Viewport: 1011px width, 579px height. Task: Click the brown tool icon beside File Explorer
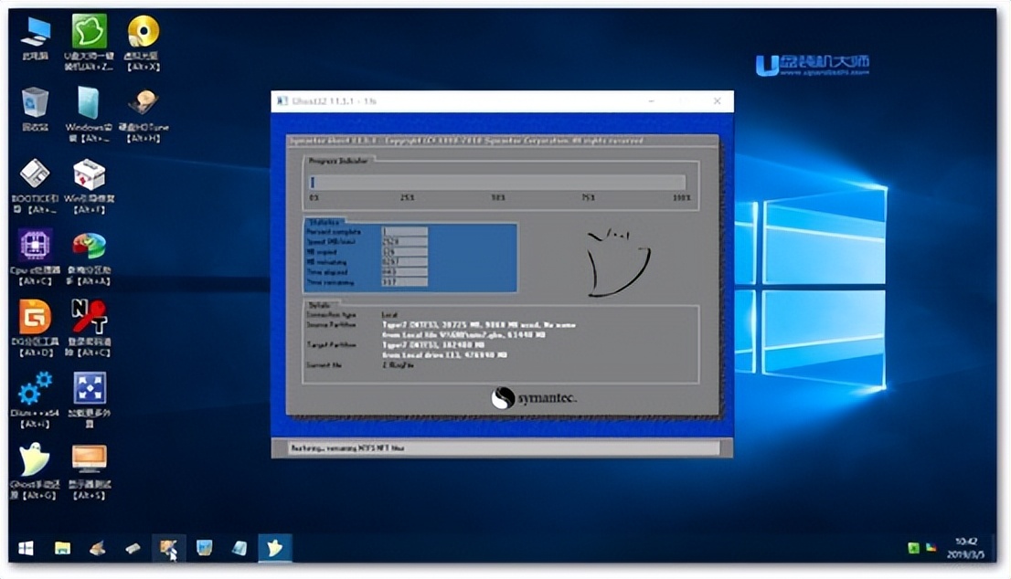coord(98,548)
